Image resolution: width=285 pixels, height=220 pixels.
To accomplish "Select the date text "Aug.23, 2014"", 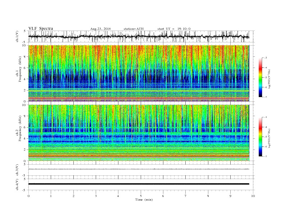I will [100, 29].
